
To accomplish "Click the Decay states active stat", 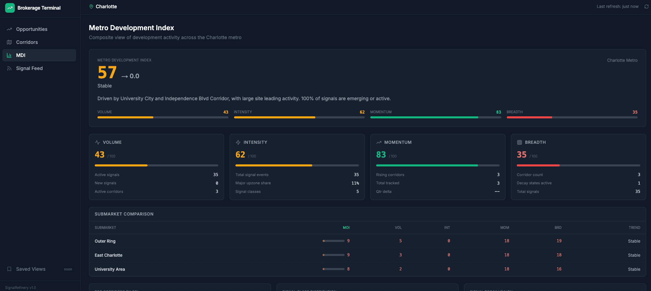I will coord(579,183).
